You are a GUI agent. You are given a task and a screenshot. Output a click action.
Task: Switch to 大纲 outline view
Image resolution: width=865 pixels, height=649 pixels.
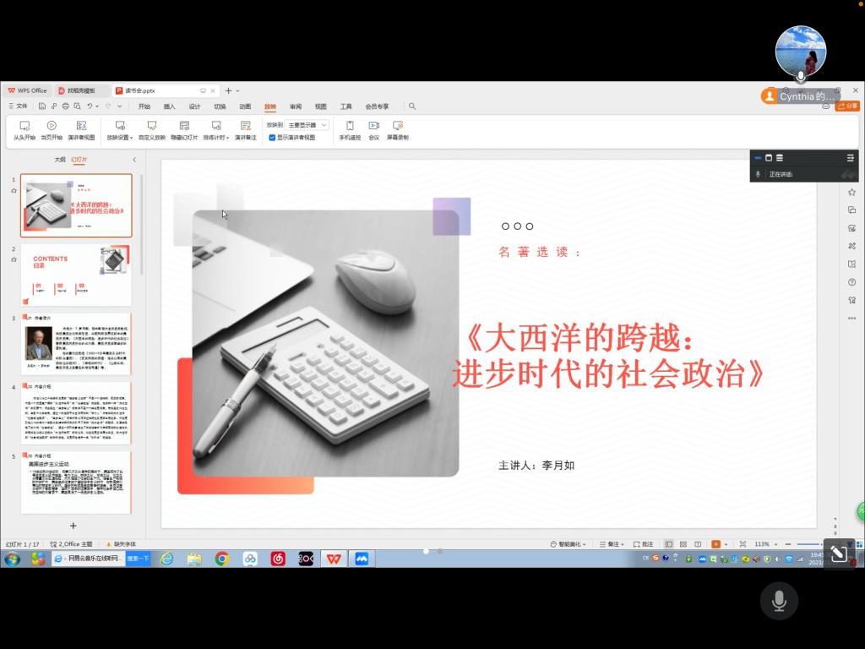pyautogui.click(x=60, y=160)
